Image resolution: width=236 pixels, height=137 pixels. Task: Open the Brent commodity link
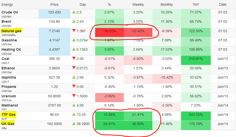coord(6,21)
